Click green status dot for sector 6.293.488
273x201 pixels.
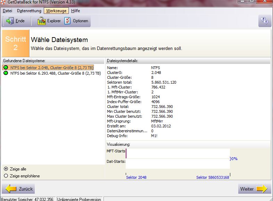(6, 73)
